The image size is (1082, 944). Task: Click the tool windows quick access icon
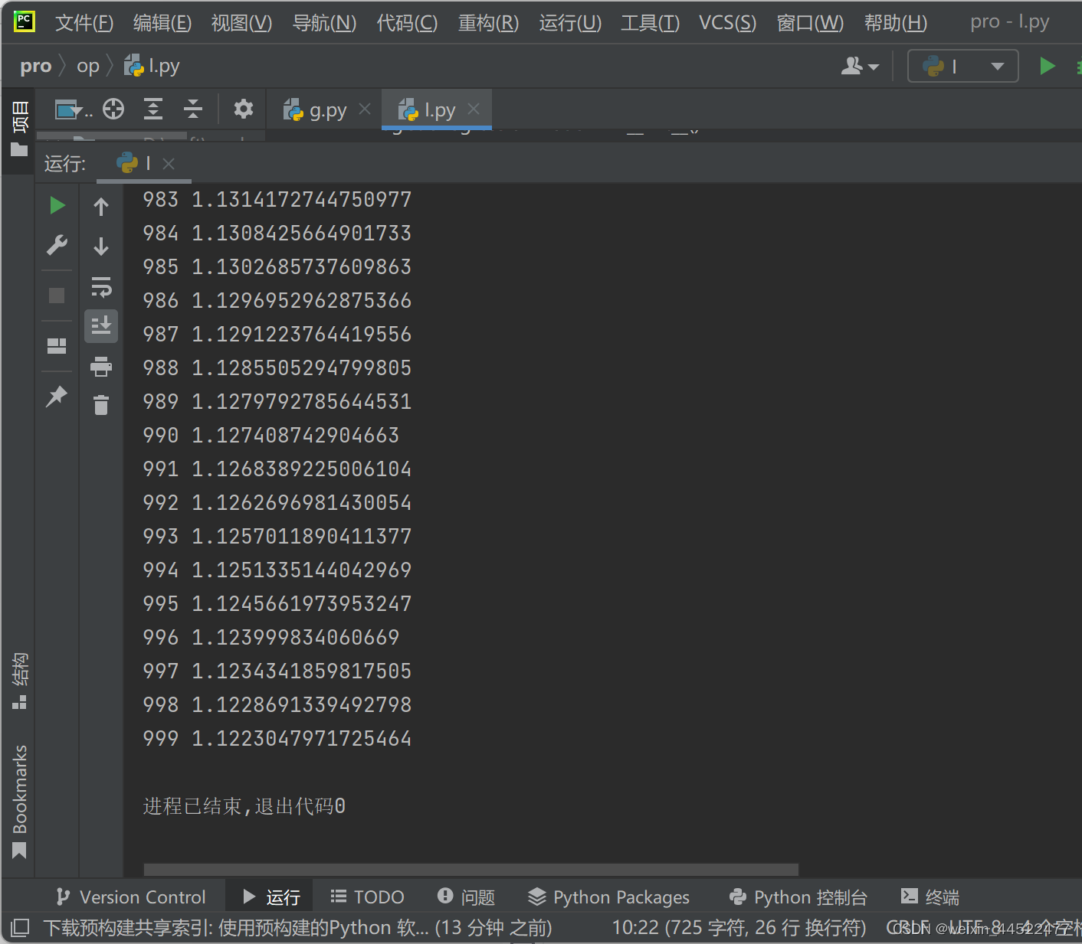pos(20,928)
